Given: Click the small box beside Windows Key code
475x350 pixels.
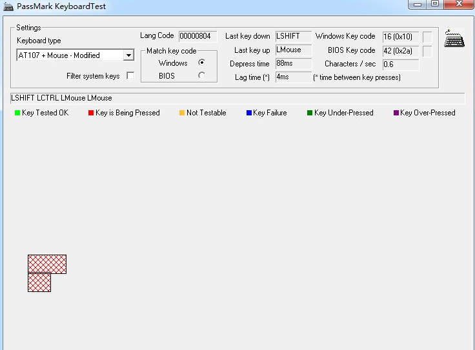Looking at the screenshot, I should [x=427, y=37].
